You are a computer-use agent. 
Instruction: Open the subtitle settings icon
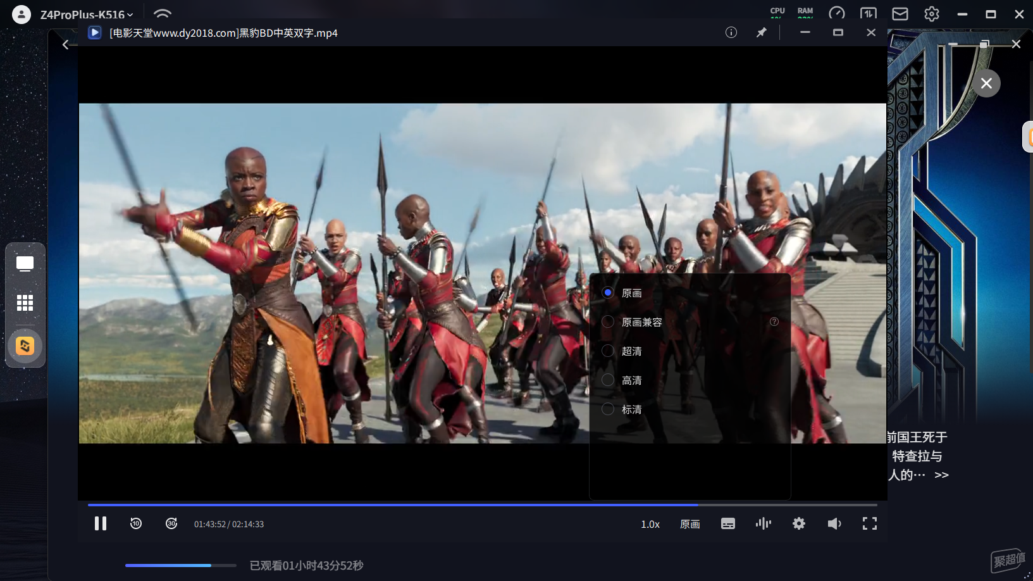pos(728,523)
